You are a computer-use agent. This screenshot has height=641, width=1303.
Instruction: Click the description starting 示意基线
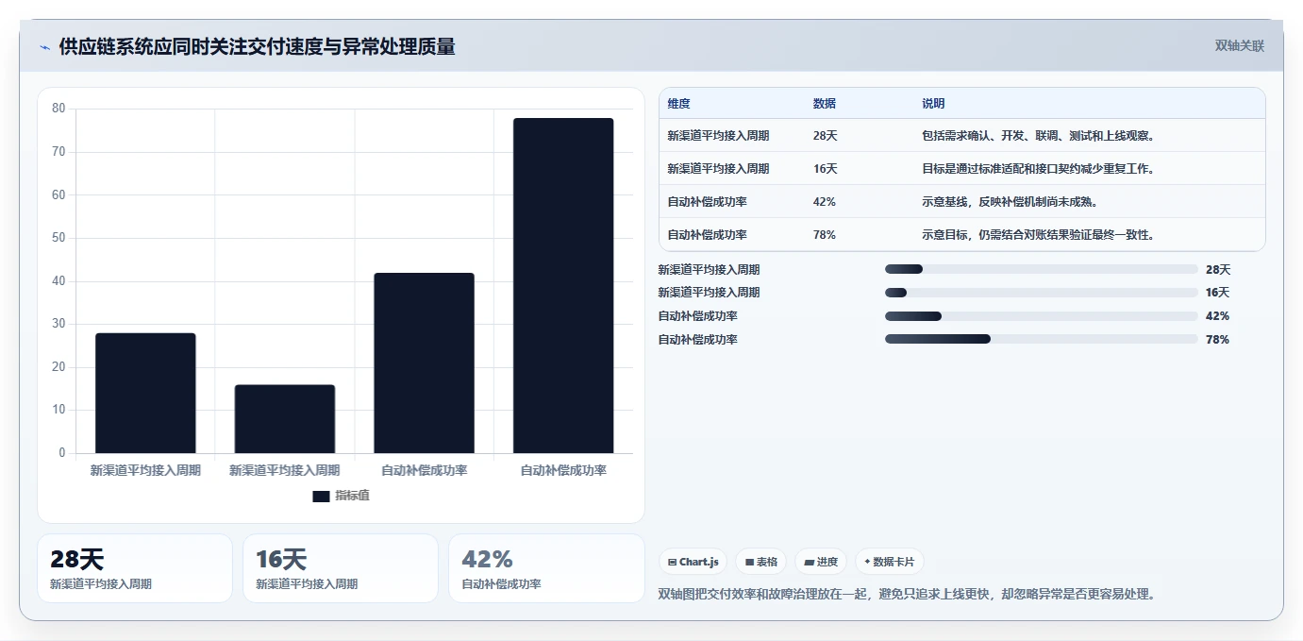pos(1010,202)
